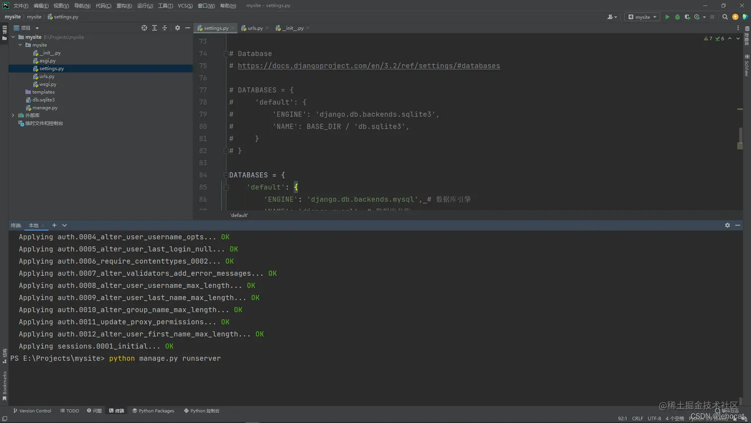
Task: Switch to the urls.py editor tab
Action: pos(255,28)
